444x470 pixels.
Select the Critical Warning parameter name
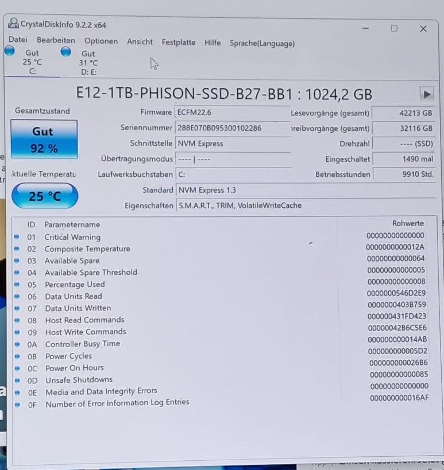point(72,237)
